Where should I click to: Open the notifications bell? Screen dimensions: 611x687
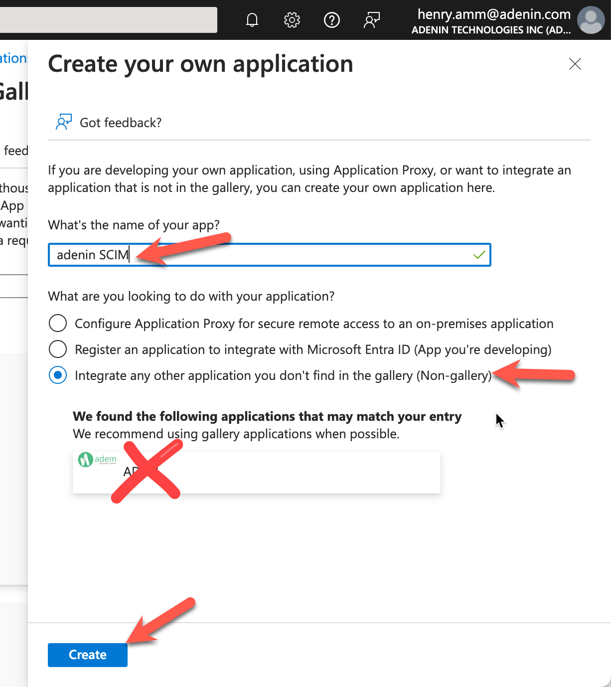coord(252,20)
